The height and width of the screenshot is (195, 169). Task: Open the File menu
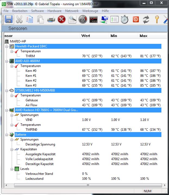point(6,11)
